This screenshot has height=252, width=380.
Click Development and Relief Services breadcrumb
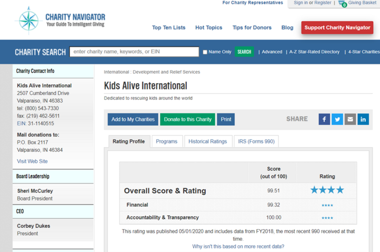[x=166, y=72]
